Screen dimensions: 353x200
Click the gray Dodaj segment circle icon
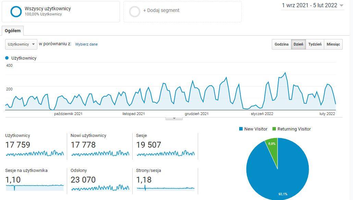135,11
